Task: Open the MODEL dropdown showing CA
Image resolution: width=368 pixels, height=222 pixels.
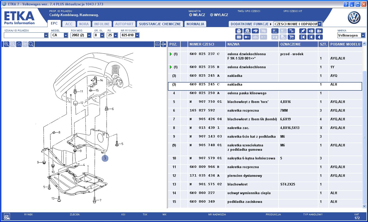Action: pyautogui.click(x=66, y=35)
